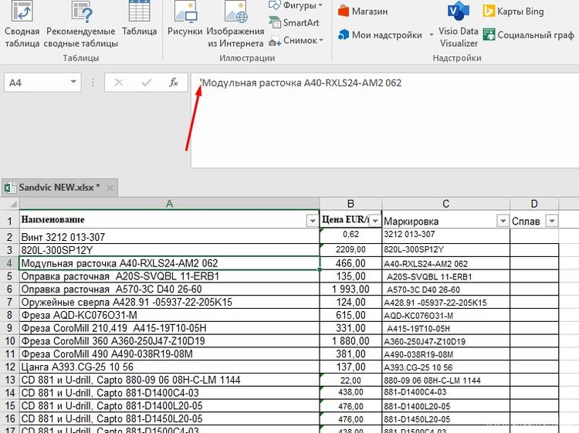Select column B header
579x433 pixels.
coord(350,204)
